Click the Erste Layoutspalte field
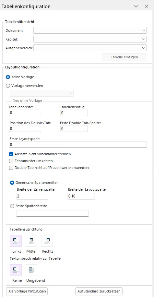Viewport: 154px width, 297px height. (78, 145)
